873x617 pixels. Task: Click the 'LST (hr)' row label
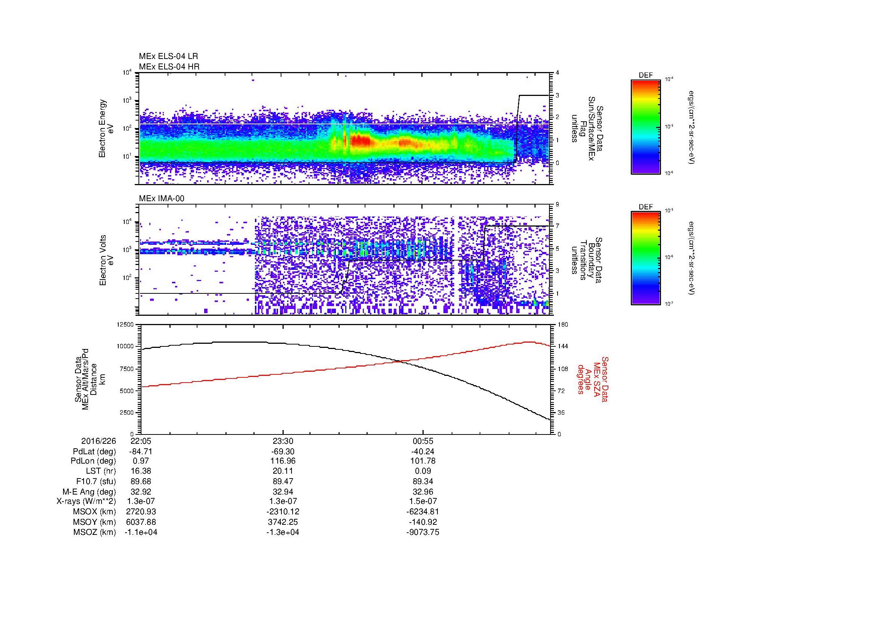point(101,471)
